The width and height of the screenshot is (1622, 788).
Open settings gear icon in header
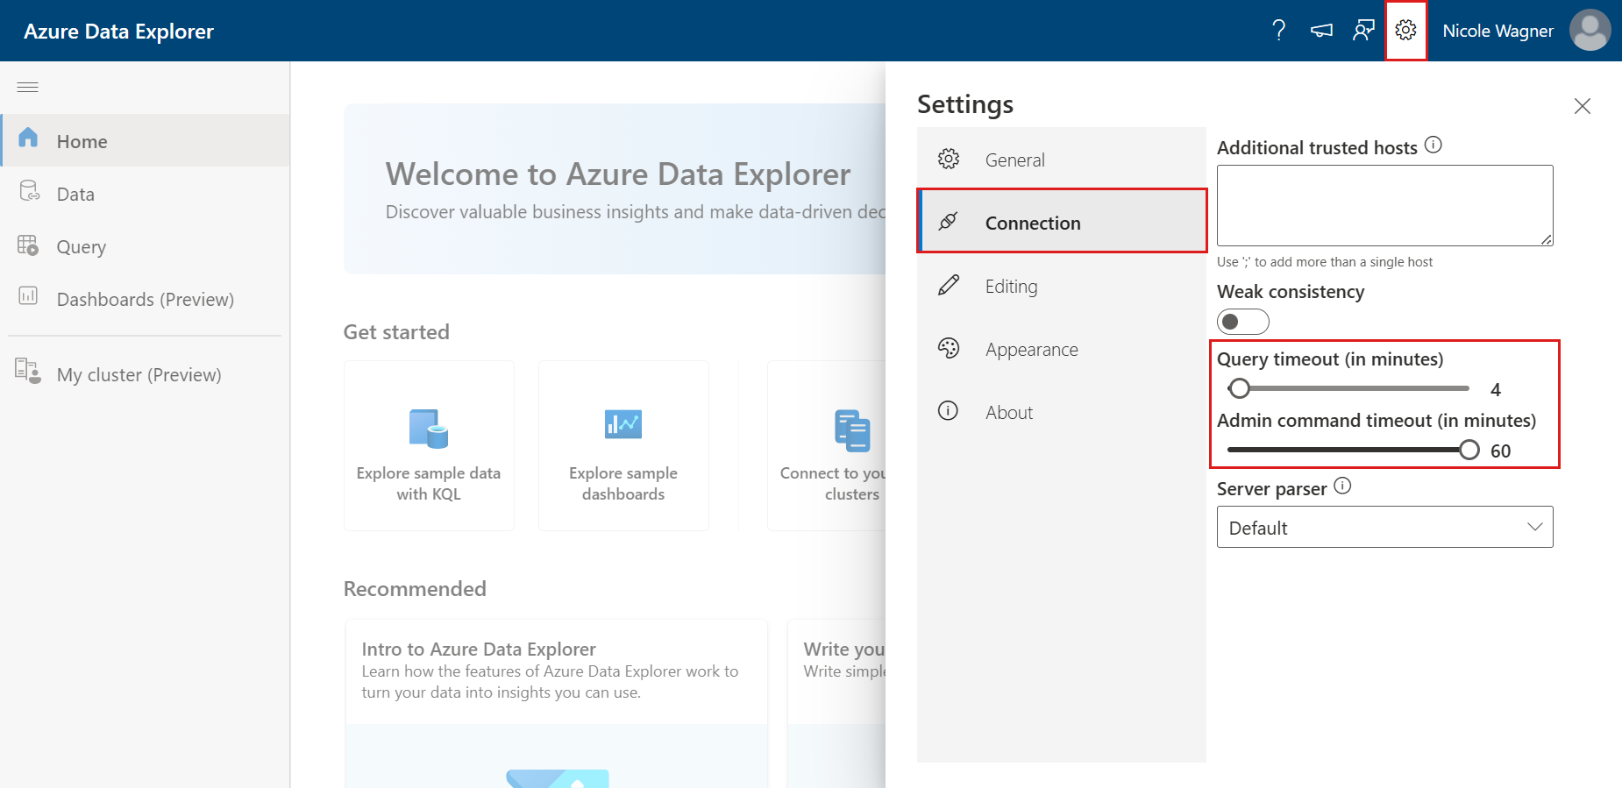1405,31
